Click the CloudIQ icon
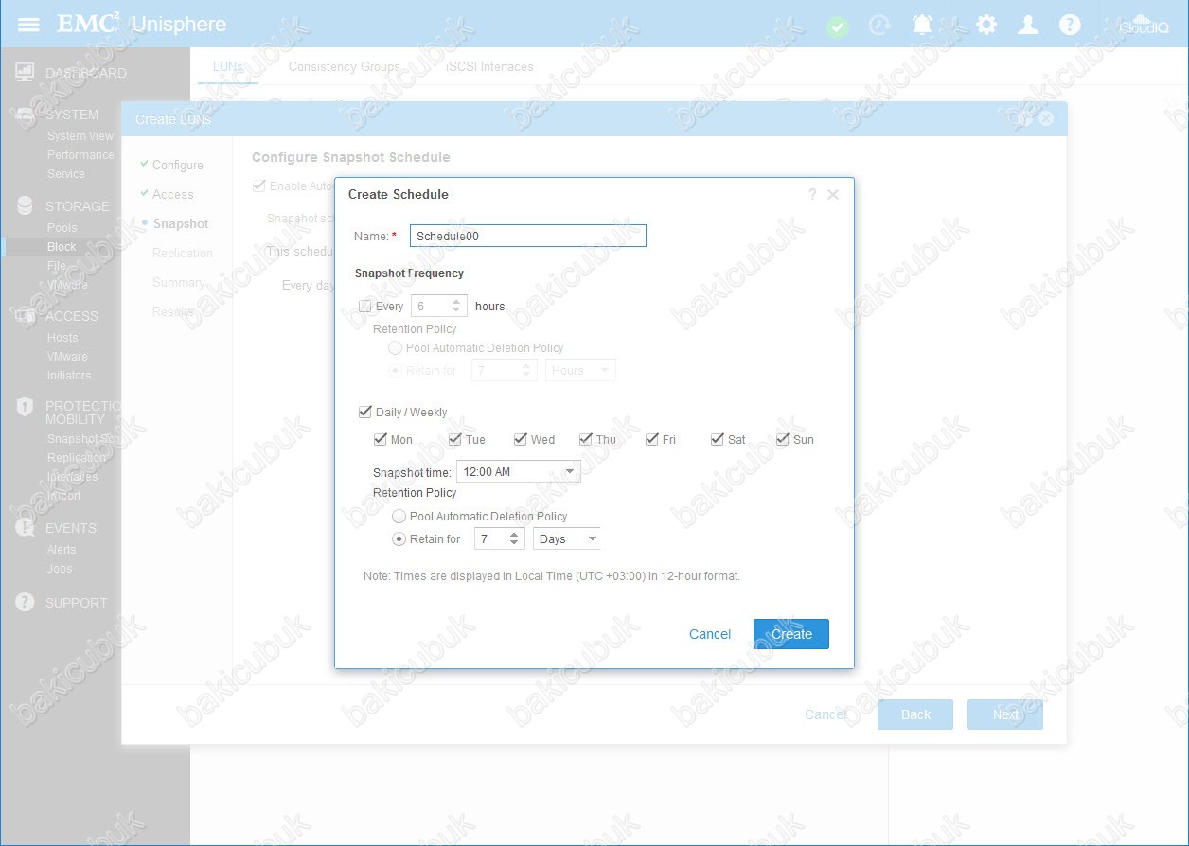The height and width of the screenshot is (846, 1189). point(1144,25)
